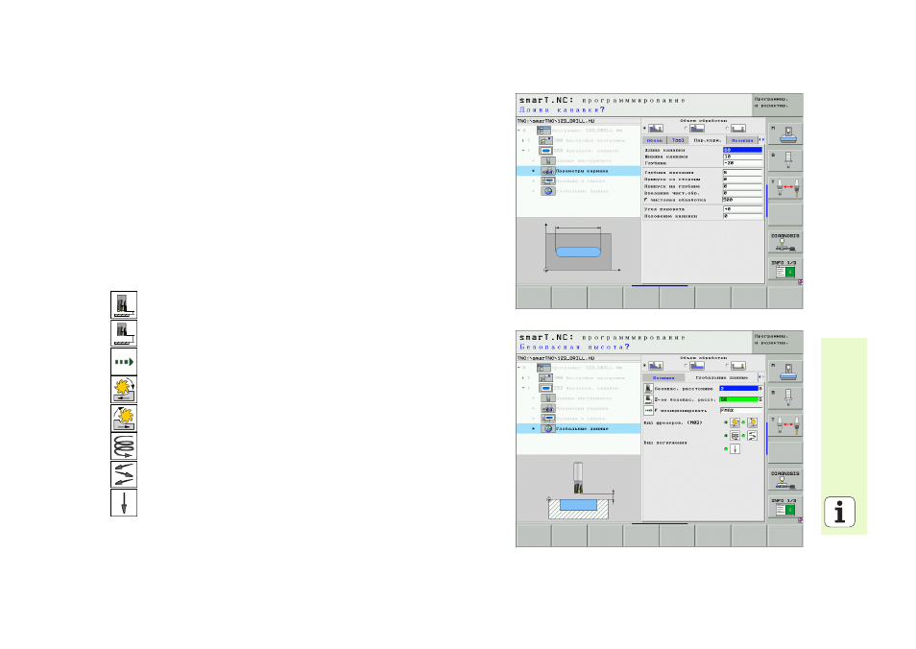Click the M spindle icon in the upper screenshot
The image size is (916, 649).
tap(787, 133)
